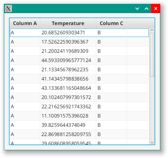The height and width of the screenshot is (158, 168).
Task: Select the row with temperature 17.52622590396367
Action: pyautogui.click(x=79, y=42)
